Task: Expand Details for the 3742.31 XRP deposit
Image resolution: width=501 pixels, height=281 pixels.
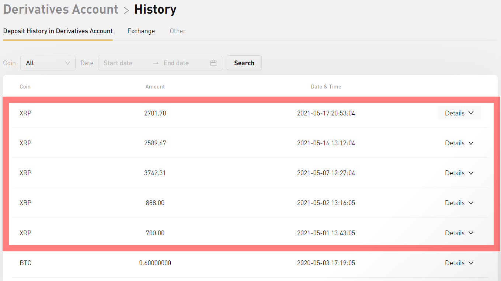Action: coord(459,173)
